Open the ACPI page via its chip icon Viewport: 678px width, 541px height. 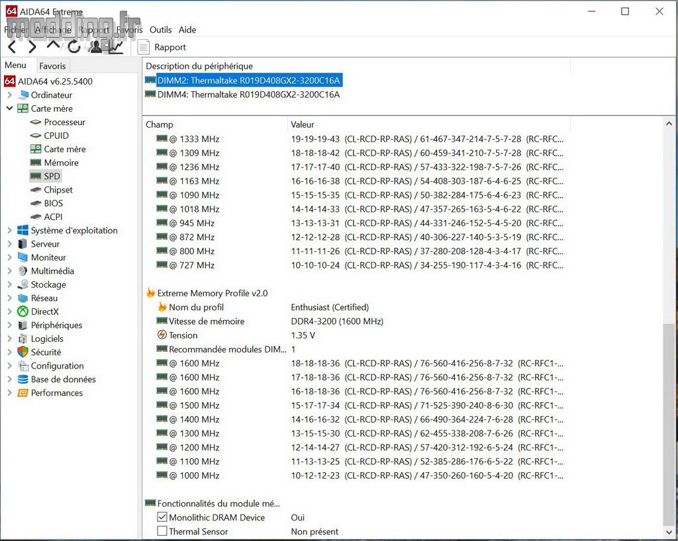(x=36, y=217)
